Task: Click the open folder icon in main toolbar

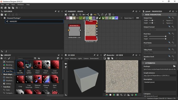Action: coord(9,8)
